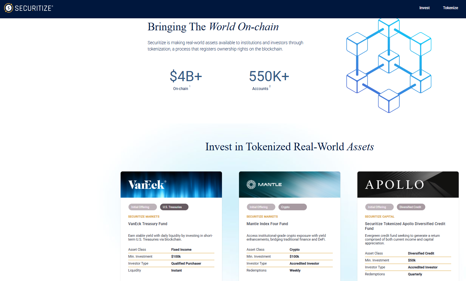Select Apollo card Initial Offering tag
This screenshot has height=281, width=466.
pyautogui.click(x=379, y=207)
